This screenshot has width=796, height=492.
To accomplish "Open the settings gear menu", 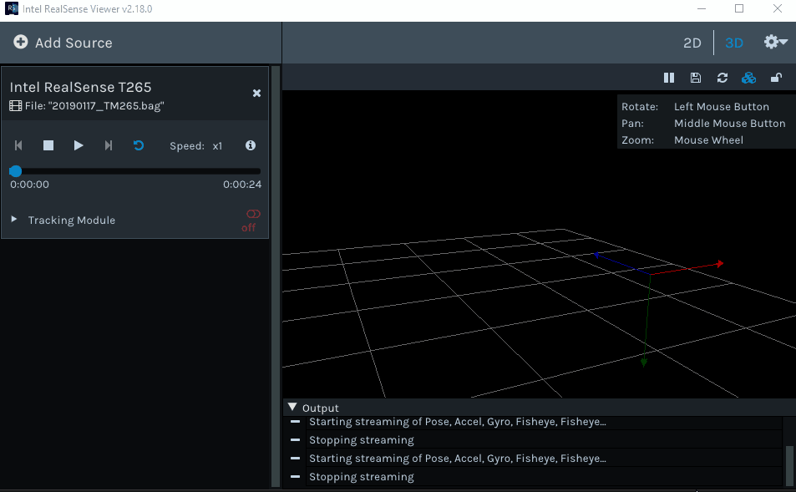I will (x=775, y=42).
